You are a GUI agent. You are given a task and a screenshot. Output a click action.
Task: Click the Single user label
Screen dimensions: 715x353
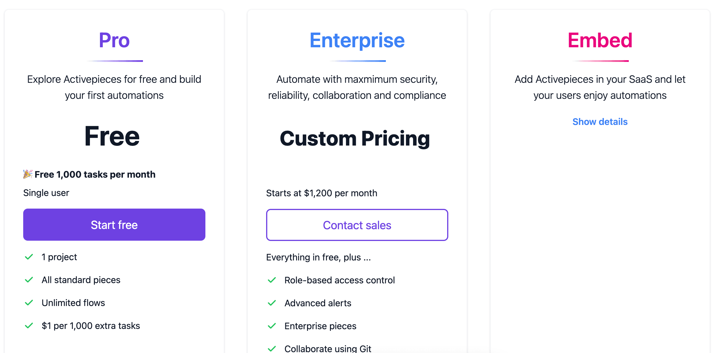click(46, 193)
